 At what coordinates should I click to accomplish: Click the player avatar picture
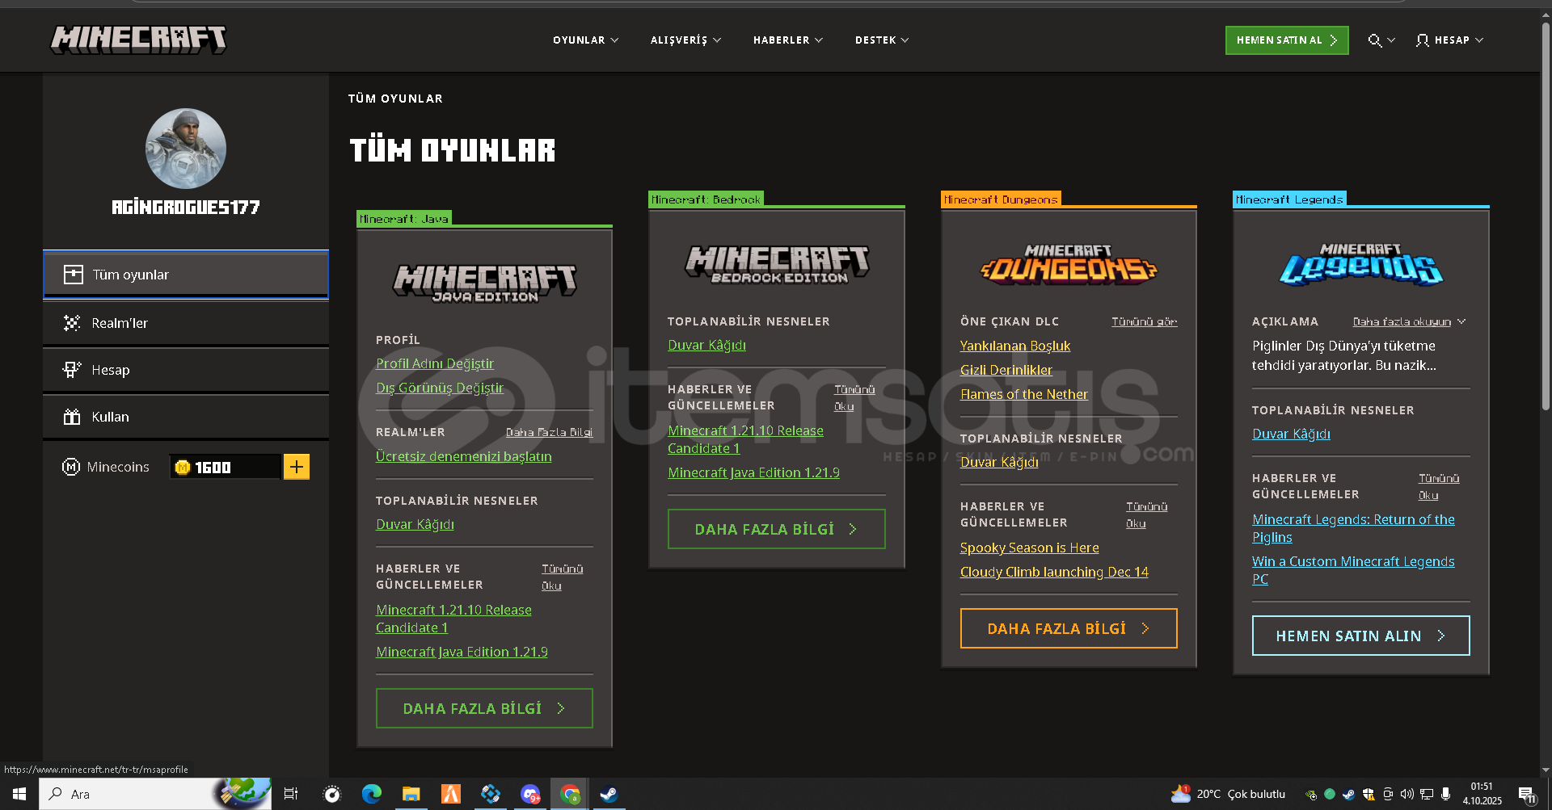(186, 149)
